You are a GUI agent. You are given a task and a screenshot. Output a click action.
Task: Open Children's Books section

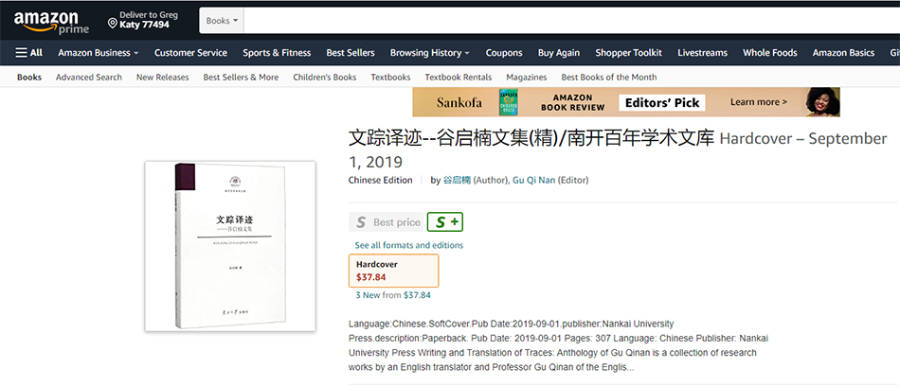point(324,77)
